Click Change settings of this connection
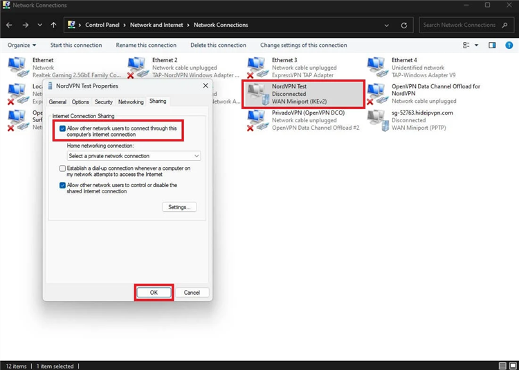 (x=304, y=46)
